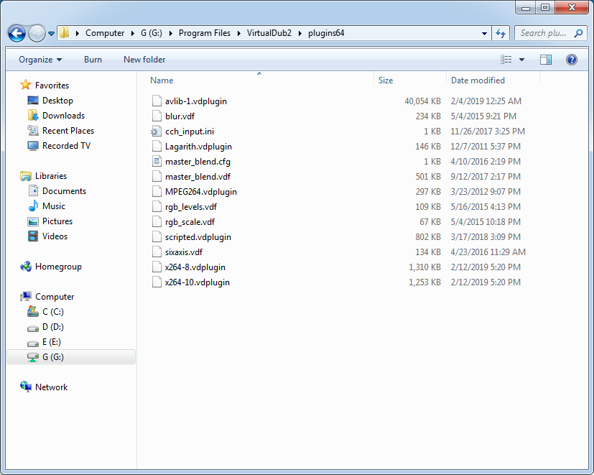This screenshot has width=594, height=475.
Task: Expand arrow after Computer in breadcrumb
Action: (133, 33)
